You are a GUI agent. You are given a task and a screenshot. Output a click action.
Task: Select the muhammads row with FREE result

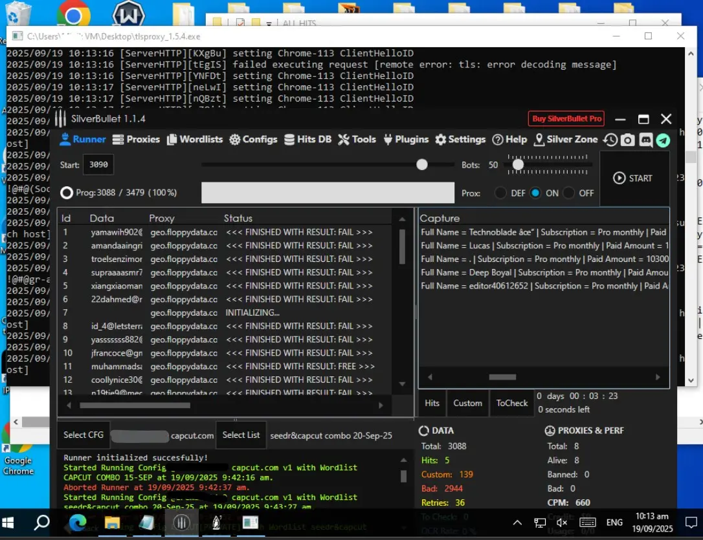coord(225,367)
